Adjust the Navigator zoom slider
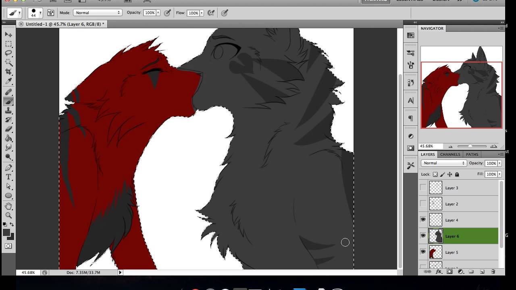Image resolution: width=516 pixels, height=290 pixels. 470,146
